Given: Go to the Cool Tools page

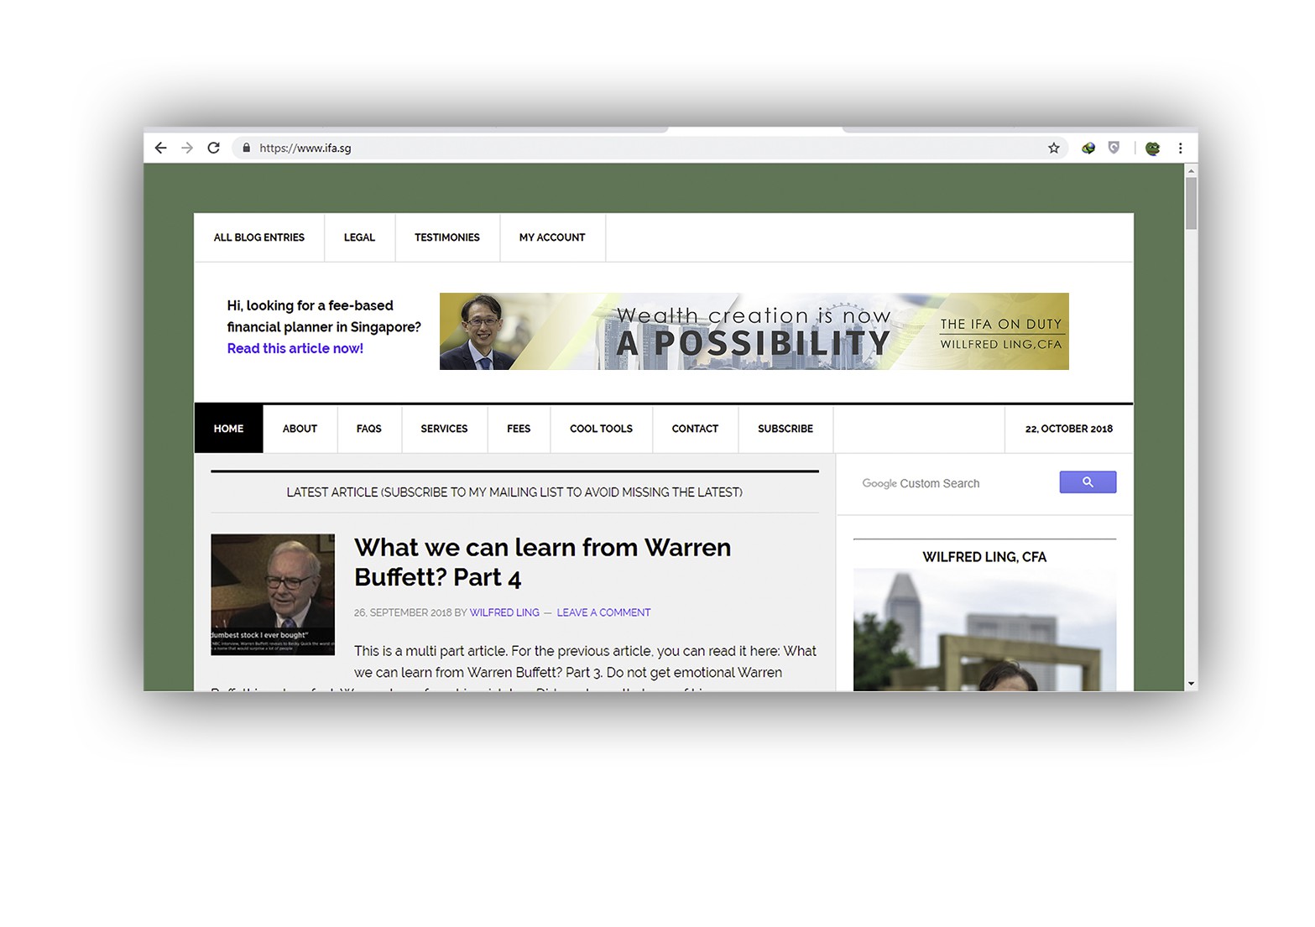Looking at the screenshot, I should pyautogui.click(x=601, y=429).
